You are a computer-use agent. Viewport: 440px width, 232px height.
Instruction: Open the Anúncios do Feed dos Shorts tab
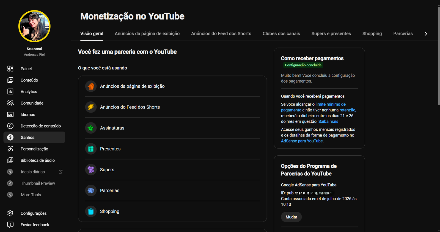coord(221,33)
